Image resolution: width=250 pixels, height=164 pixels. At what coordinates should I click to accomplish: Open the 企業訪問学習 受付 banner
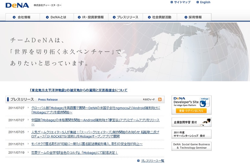click(192, 122)
